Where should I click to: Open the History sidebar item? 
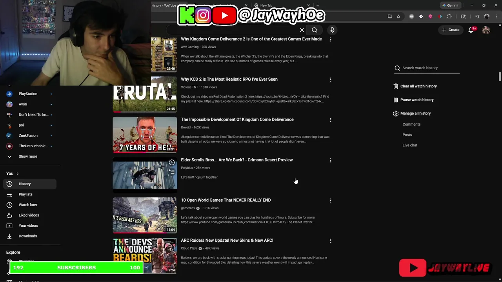[30, 184]
